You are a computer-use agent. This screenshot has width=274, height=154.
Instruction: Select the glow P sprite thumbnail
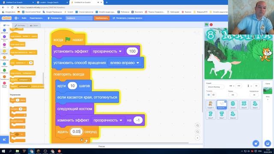coord(210,115)
